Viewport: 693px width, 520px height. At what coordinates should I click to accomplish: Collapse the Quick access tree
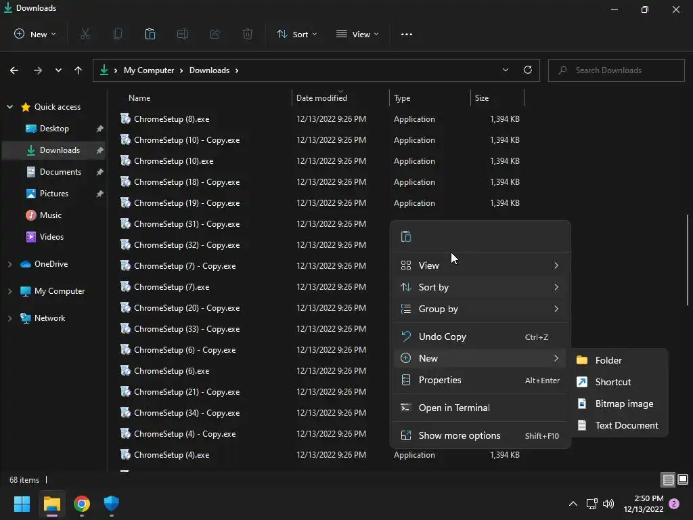9,107
